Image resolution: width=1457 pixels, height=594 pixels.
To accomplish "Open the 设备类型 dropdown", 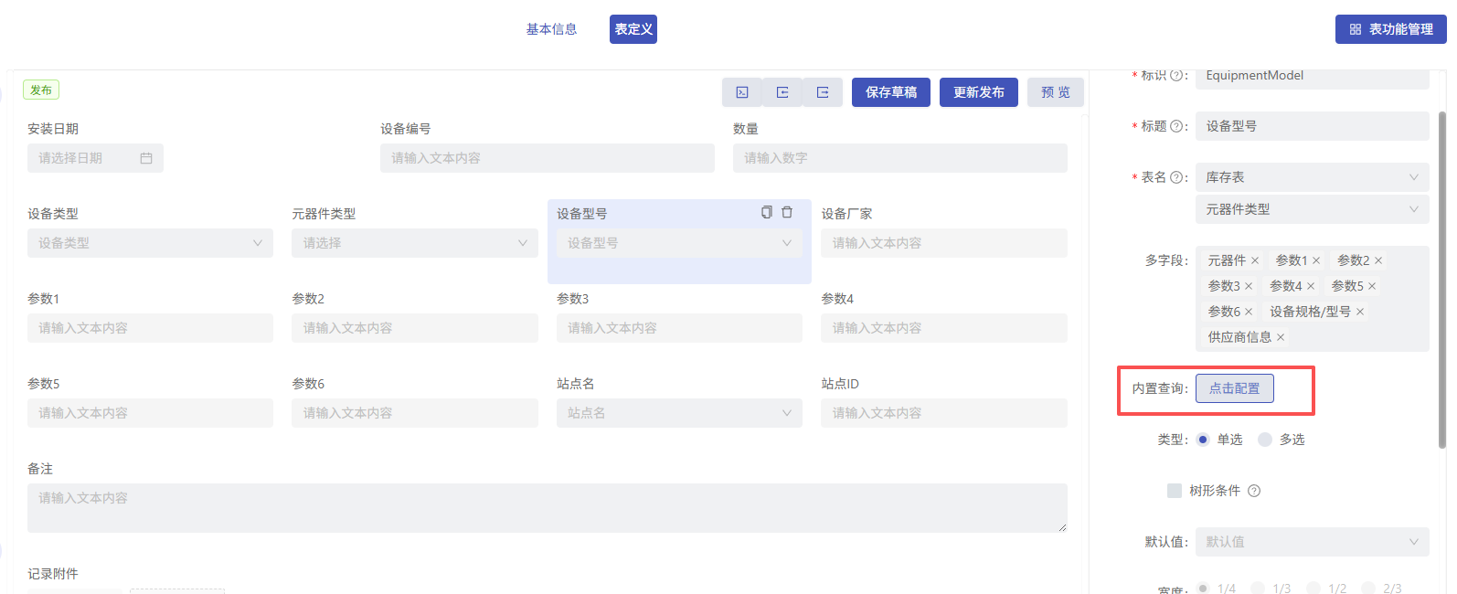I will coord(150,243).
